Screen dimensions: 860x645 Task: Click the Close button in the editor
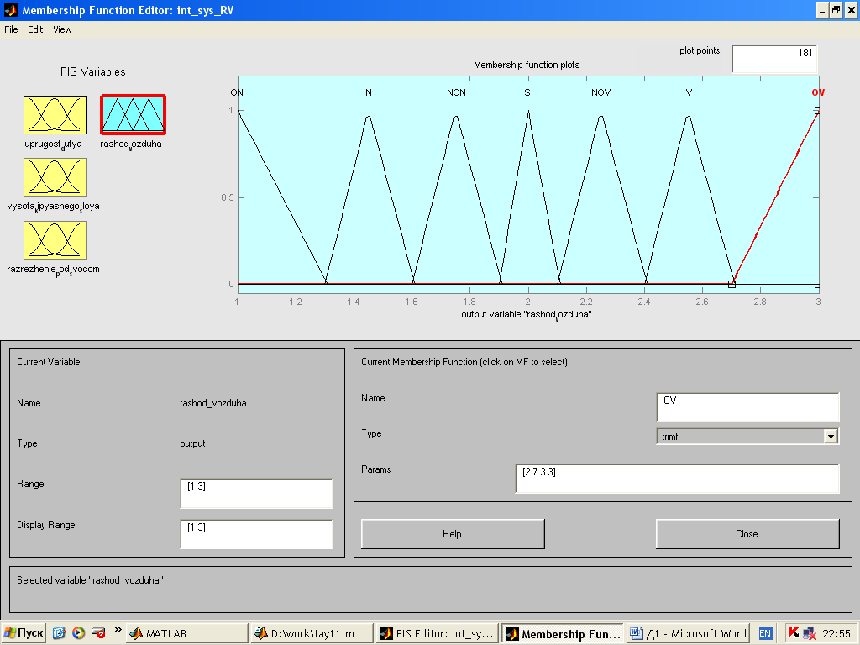(747, 534)
